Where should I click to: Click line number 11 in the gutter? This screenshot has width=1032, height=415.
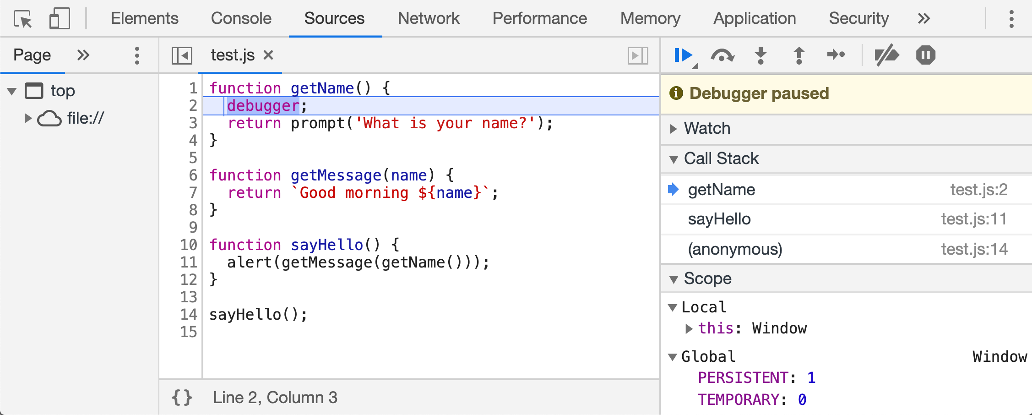click(189, 262)
